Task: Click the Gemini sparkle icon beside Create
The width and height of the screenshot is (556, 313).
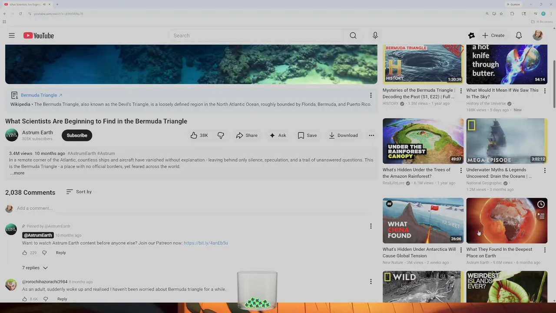Action: click(x=471, y=36)
